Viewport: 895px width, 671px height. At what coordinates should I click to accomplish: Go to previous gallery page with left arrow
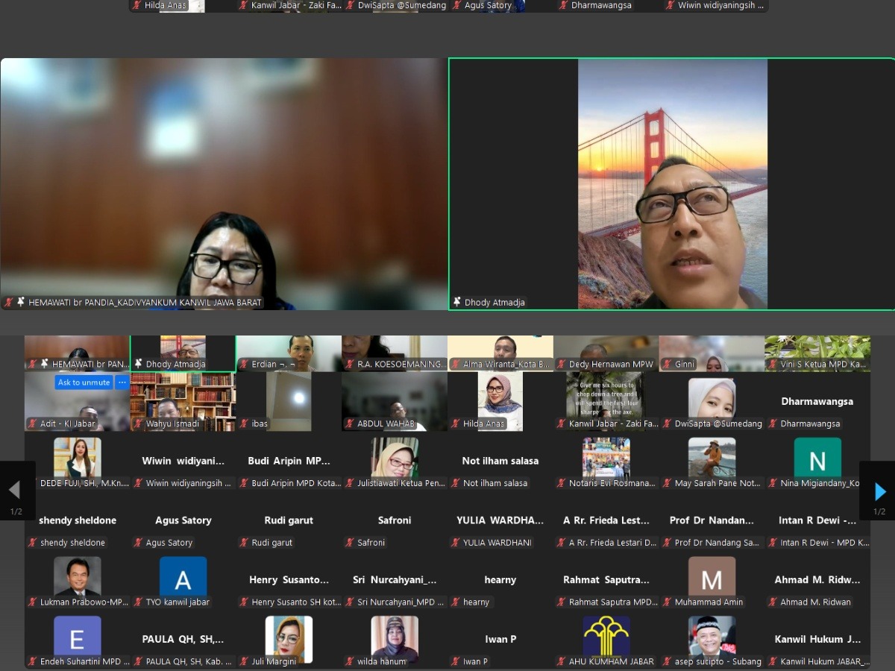point(15,490)
